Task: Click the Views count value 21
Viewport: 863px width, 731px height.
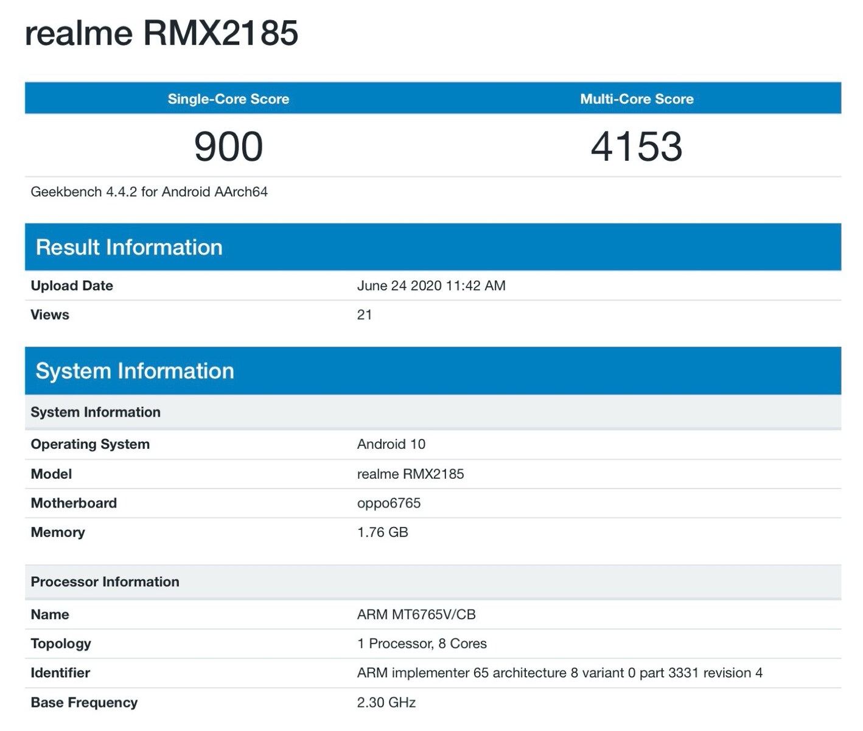Action: click(364, 315)
